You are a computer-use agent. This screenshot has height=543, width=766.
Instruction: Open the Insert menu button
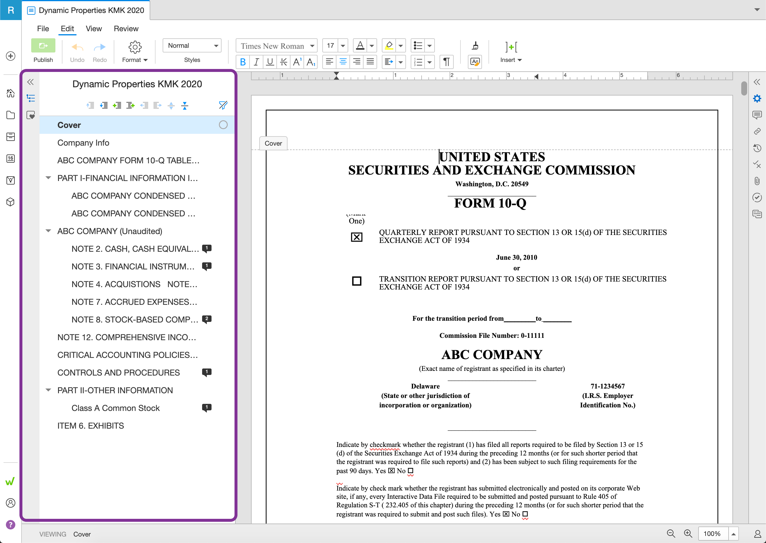pyautogui.click(x=510, y=52)
